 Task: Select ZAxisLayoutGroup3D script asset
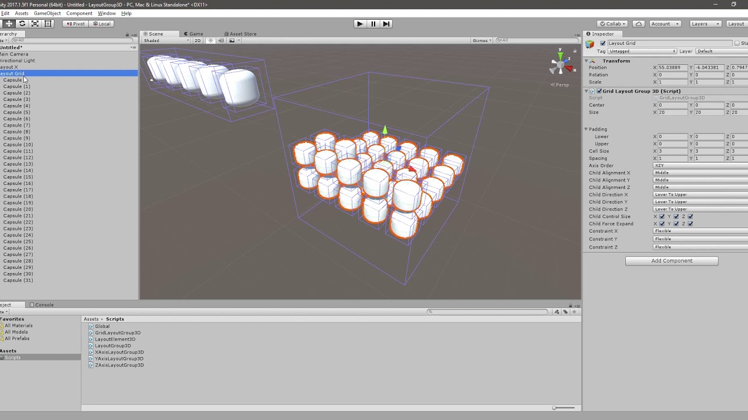click(119, 365)
